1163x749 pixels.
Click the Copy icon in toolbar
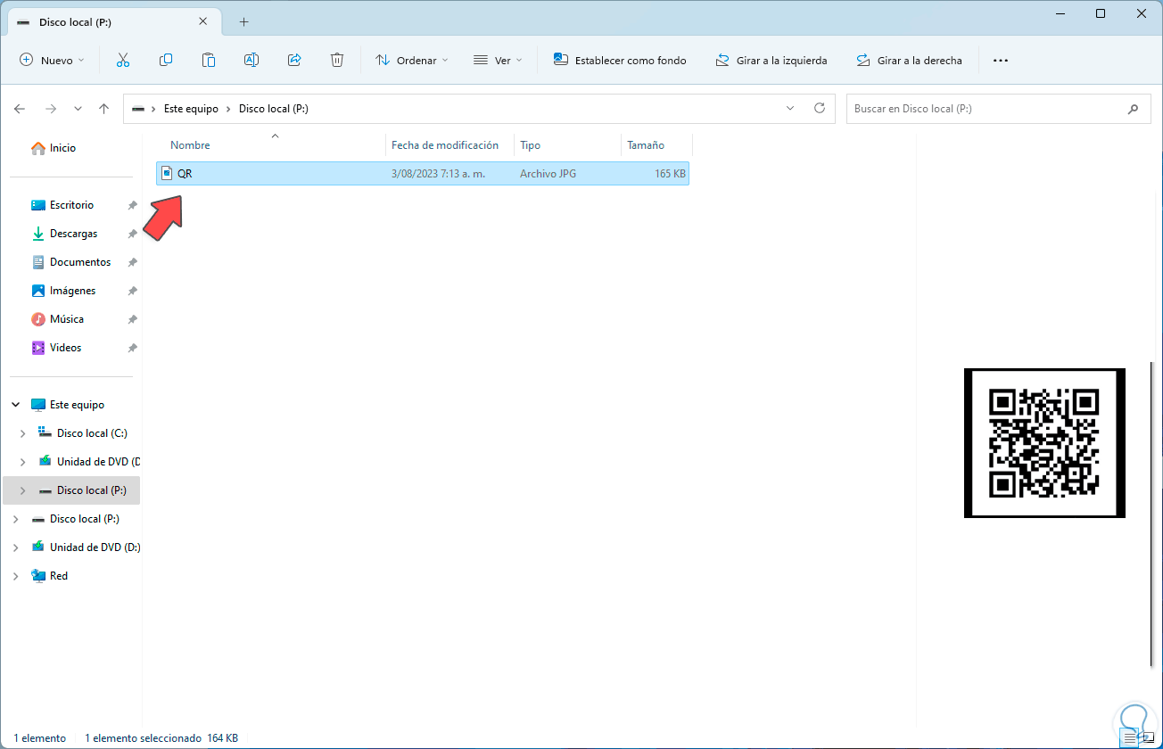coord(166,61)
